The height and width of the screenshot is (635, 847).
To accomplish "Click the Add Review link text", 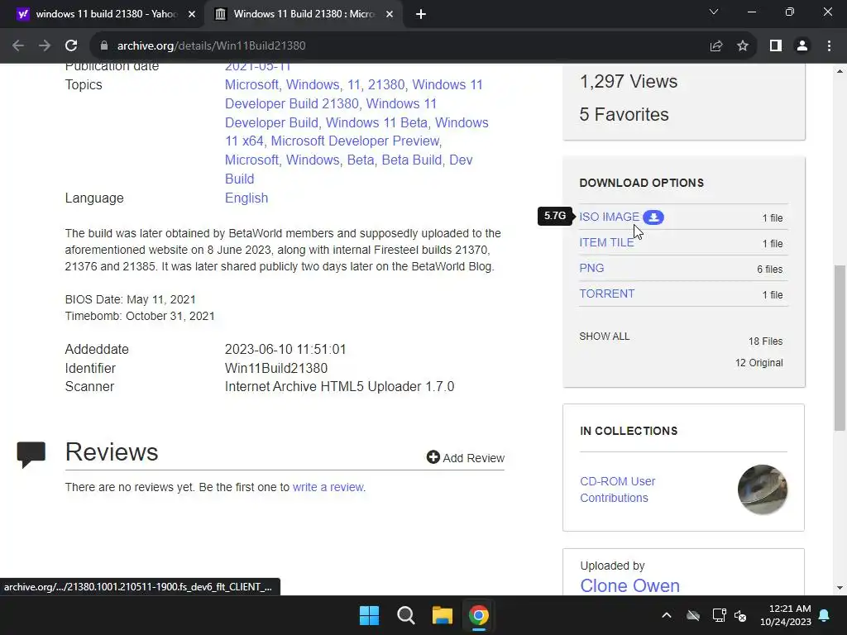I will [473, 458].
